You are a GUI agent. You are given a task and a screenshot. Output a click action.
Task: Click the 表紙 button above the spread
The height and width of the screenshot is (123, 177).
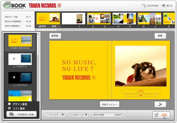pos(160,36)
